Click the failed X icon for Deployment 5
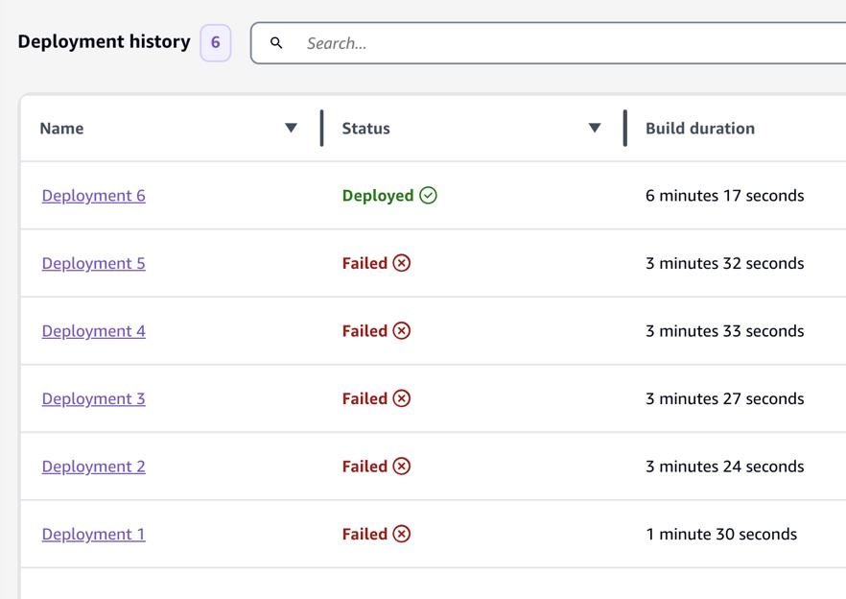 401,263
